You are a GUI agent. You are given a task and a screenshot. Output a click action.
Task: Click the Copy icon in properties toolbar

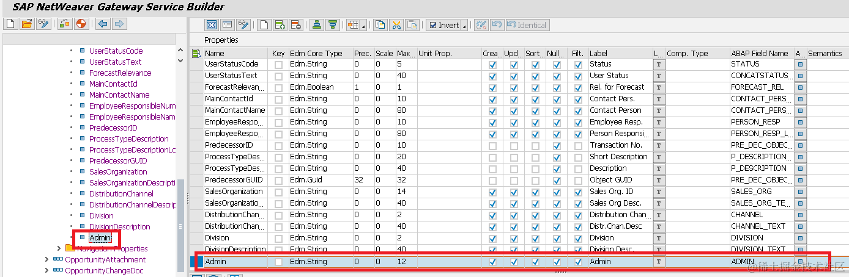(380, 25)
